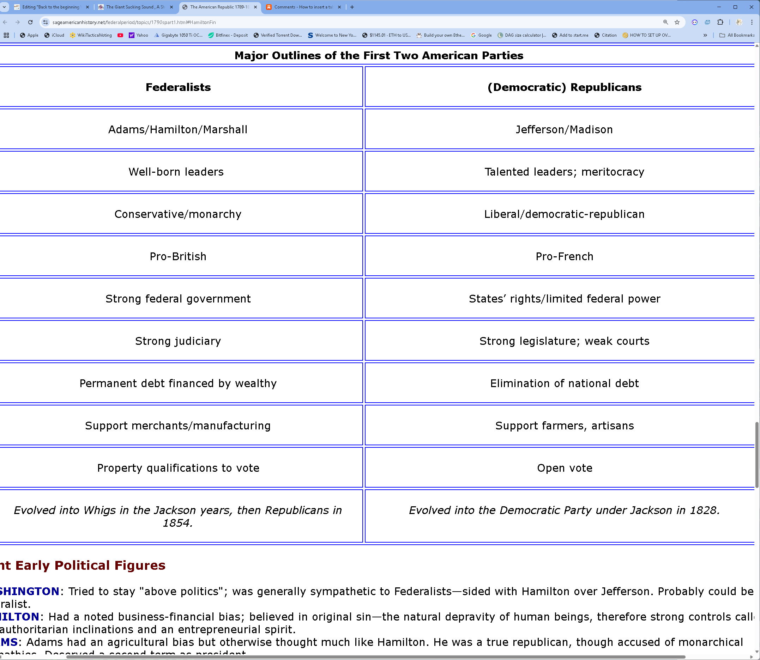Switch to the 'Comments - How to insert' tab

(x=303, y=7)
